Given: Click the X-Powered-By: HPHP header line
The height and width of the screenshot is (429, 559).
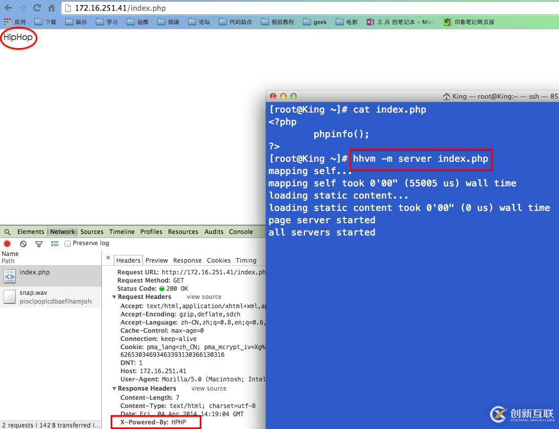Looking at the screenshot, I should coord(153,422).
